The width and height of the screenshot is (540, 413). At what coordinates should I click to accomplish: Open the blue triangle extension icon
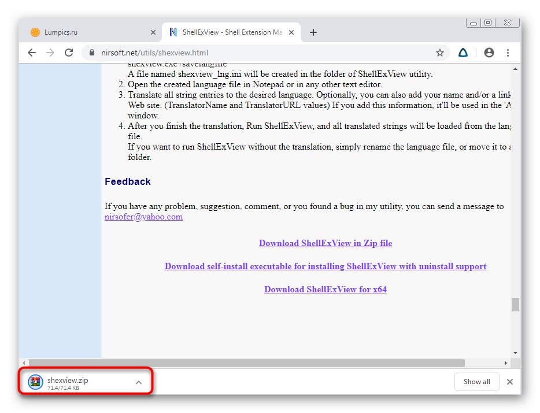pos(463,53)
